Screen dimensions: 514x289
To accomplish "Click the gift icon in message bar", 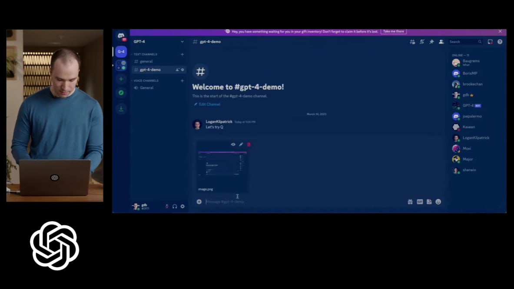I will click(410, 202).
